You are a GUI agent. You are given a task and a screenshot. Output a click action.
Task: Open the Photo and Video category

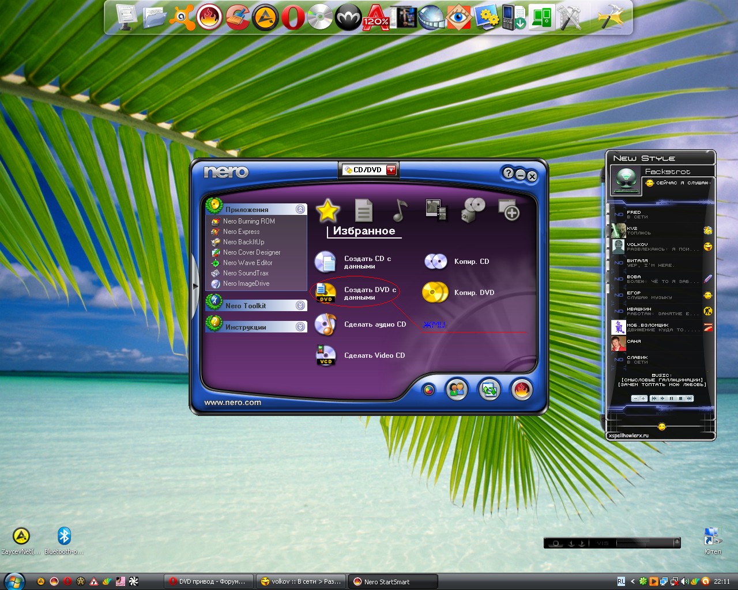tap(436, 211)
